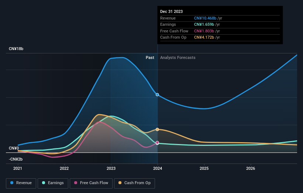Click the Cash From Op marker at 2024
The width and height of the screenshot is (303, 193).
click(157, 129)
